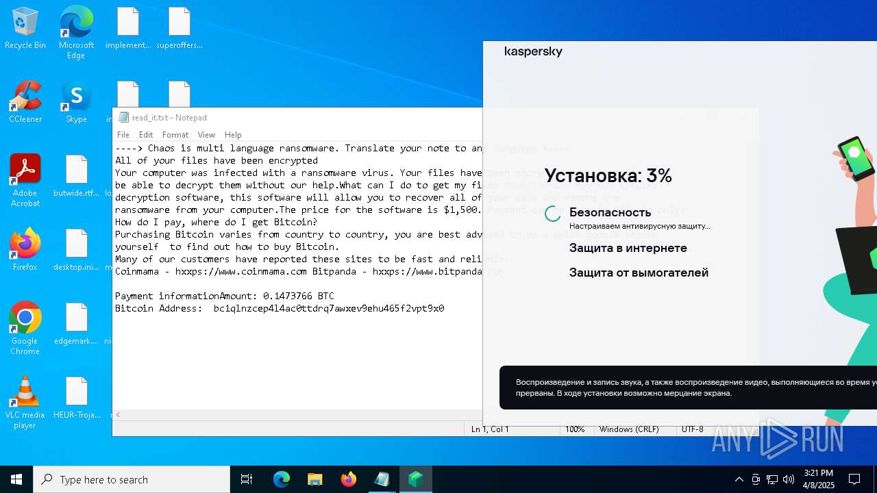Show hidden system tray icons
877x493 pixels.
click(739, 479)
